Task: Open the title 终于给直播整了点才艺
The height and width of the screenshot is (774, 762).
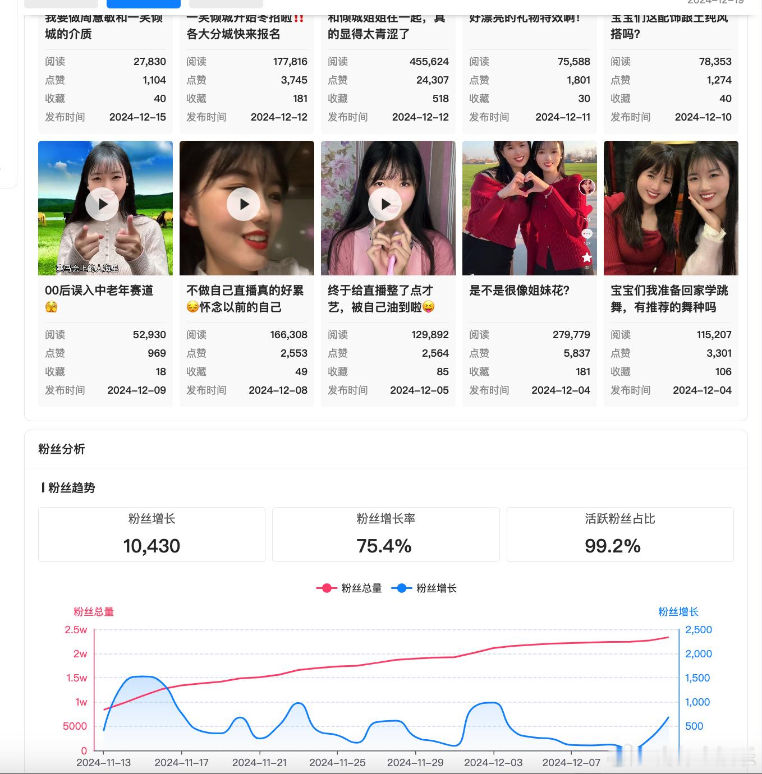Action: coord(381,298)
